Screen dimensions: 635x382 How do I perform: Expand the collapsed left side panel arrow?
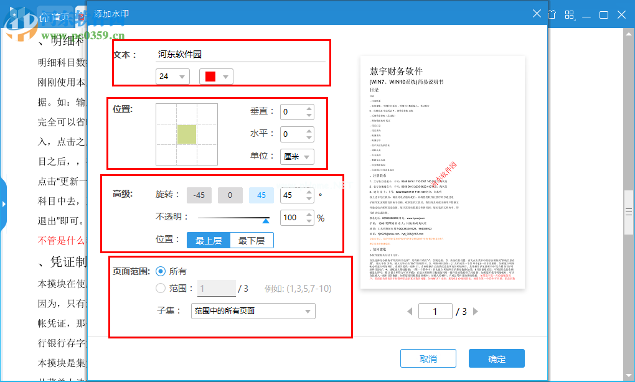point(4,205)
